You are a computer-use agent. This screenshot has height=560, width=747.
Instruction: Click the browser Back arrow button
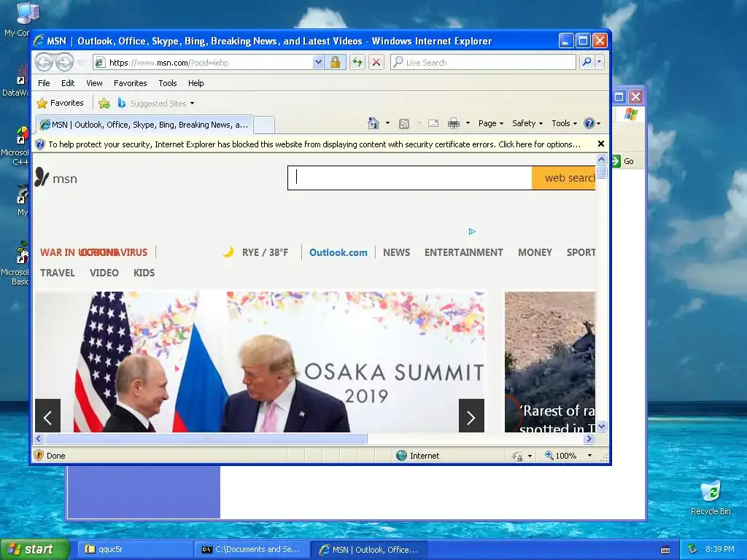[x=44, y=63]
